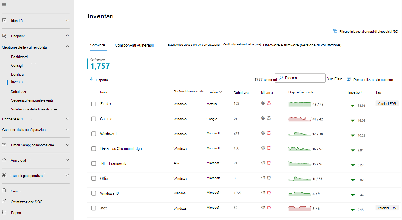
Task: Click the Firefox Versioni EOS tag
Action: coord(387,103)
